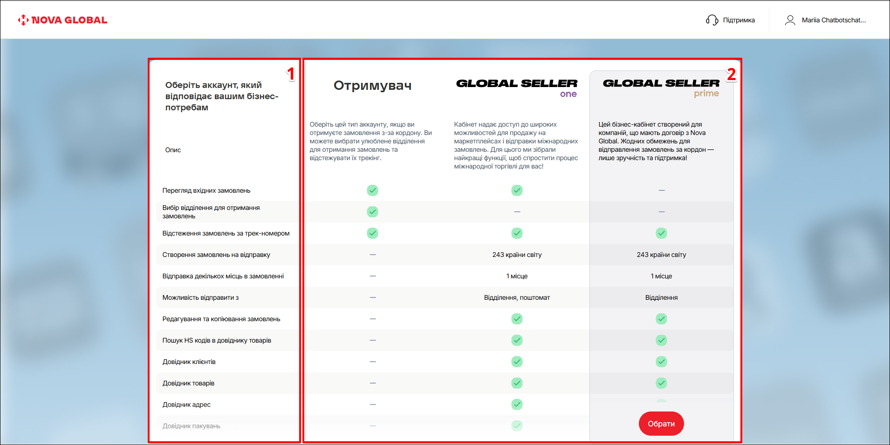This screenshot has height=445, width=890.
Task: Click Отримувач checkmark for "Вибір відділення" row
Action: point(372,212)
